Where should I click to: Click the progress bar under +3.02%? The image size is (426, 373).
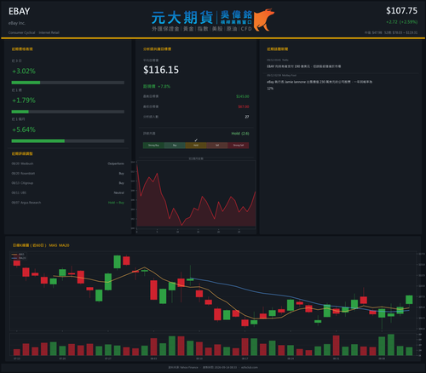coord(68,83)
